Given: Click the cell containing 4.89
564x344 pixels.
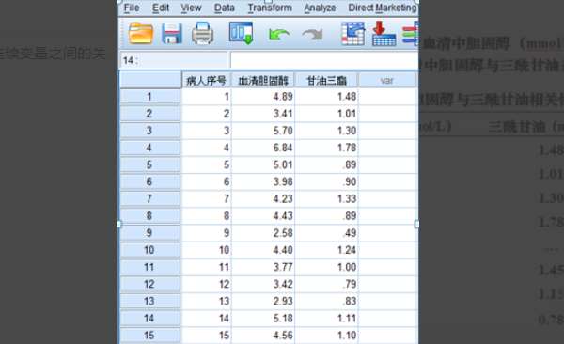Looking at the screenshot, I should click(x=263, y=97).
